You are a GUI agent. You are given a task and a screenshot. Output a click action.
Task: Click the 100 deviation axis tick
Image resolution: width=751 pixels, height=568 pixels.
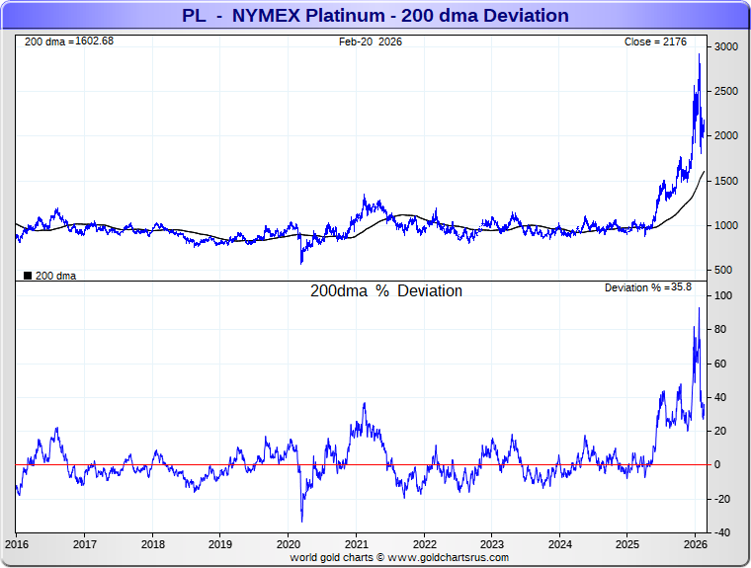[x=723, y=296]
